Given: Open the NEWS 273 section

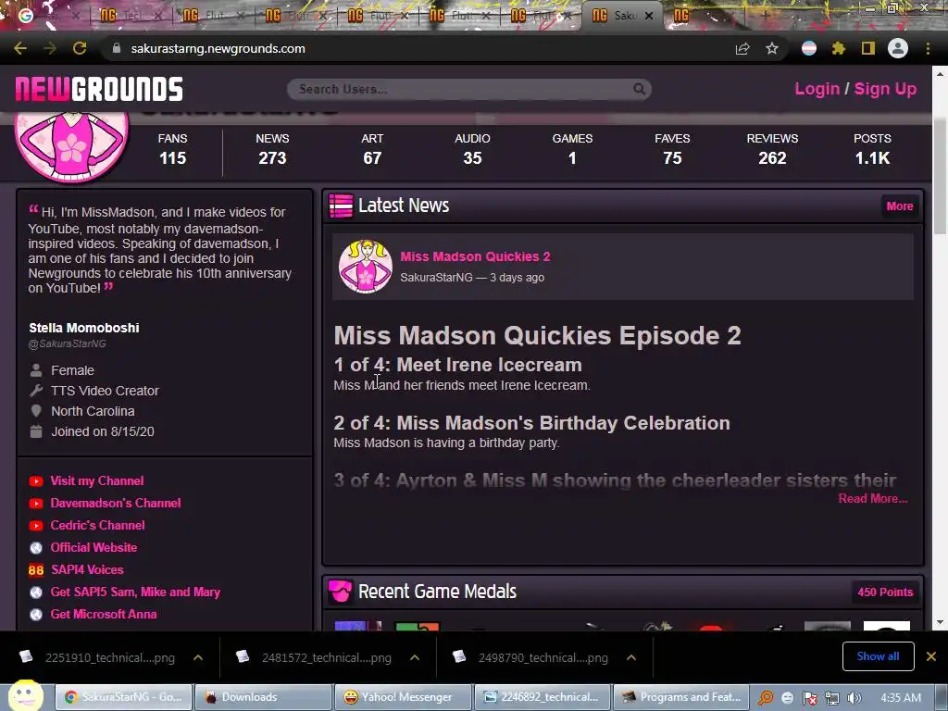Looking at the screenshot, I should point(272,149).
